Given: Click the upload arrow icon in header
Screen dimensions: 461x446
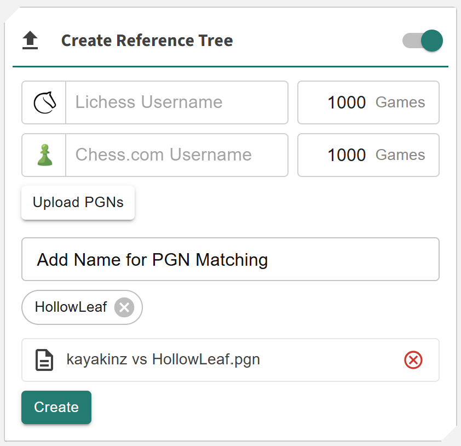Looking at the screenshot, I should pos(30,41).
